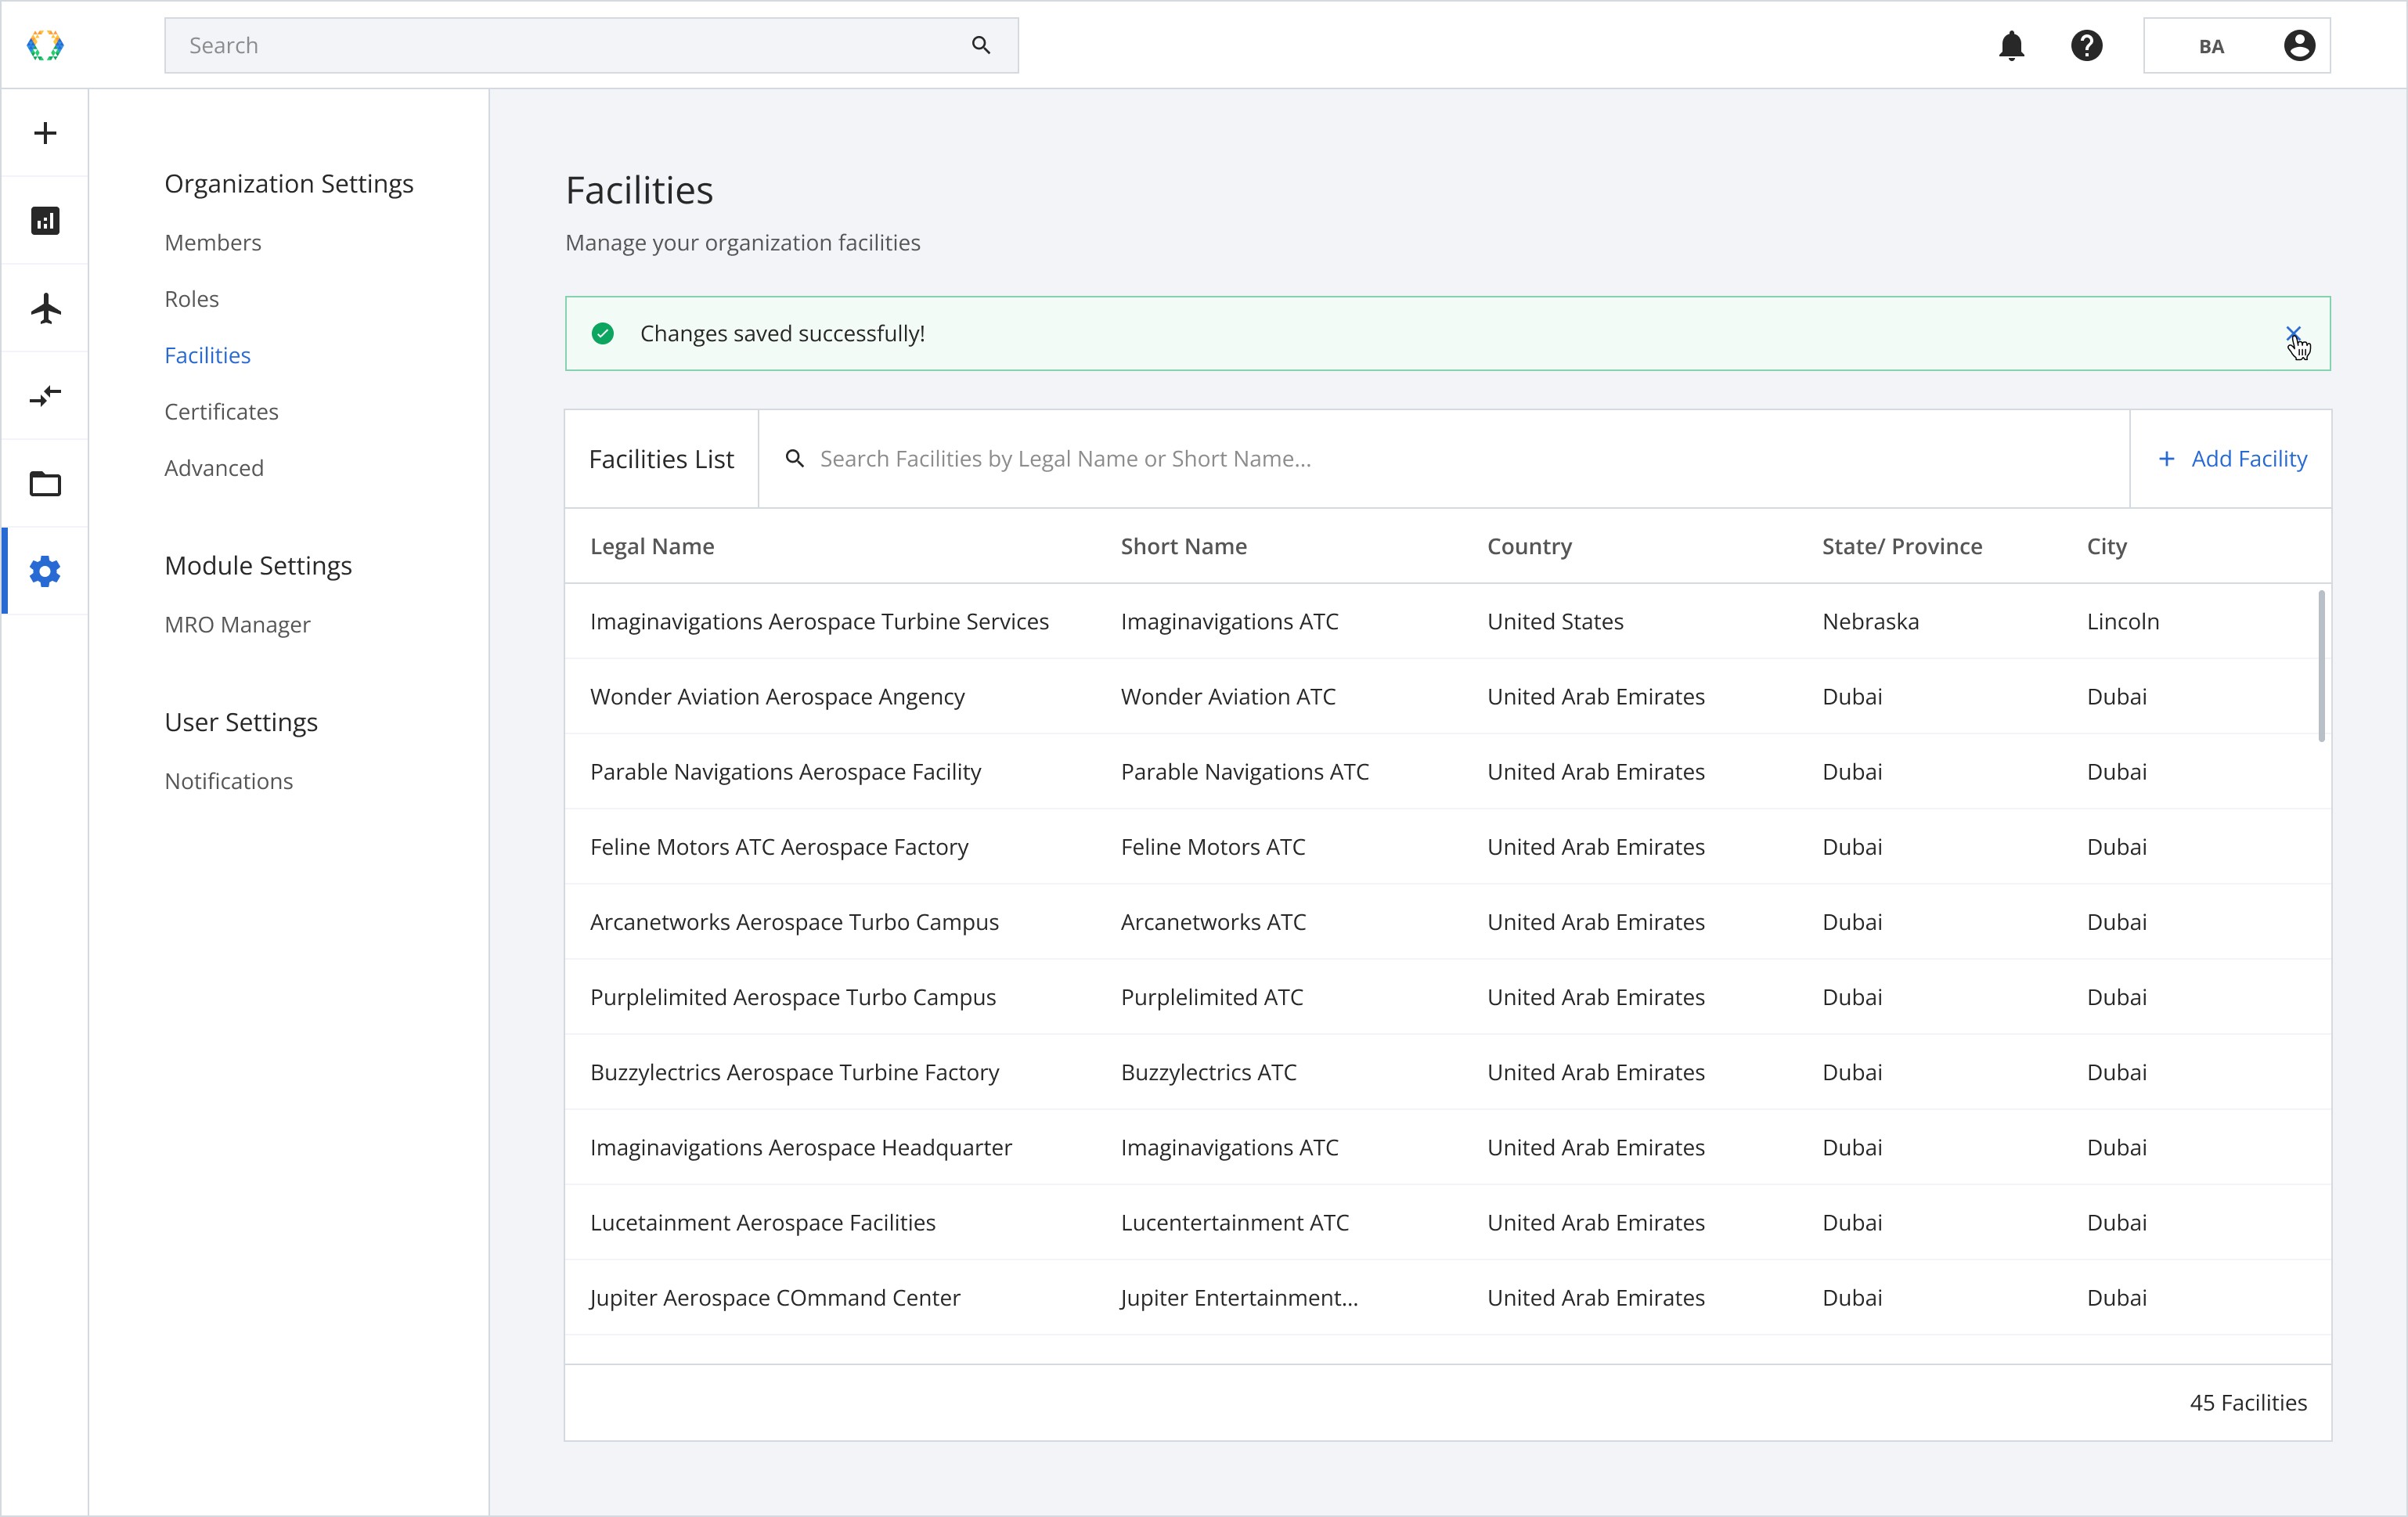Open the notifications bell icon
The height and width of the screenshot is (1517, 2408).
pyautogui.click(x=2012, y=45)
